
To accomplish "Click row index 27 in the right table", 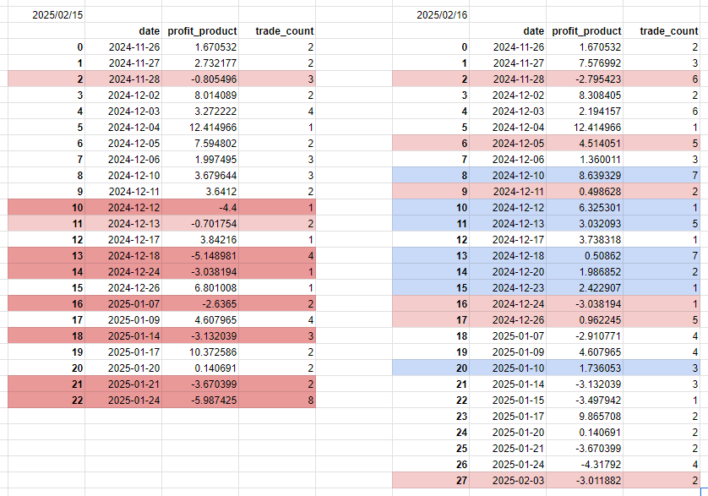I will [431, 480].
